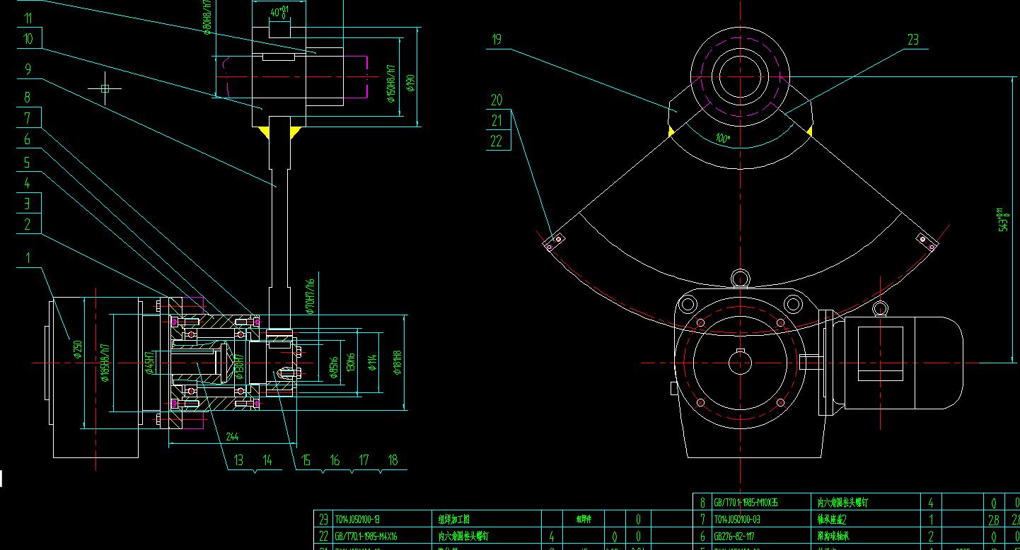
Task: Select the ø185H8/h7 dimension text
Action: pyautogui.click(x=105, y=363)
